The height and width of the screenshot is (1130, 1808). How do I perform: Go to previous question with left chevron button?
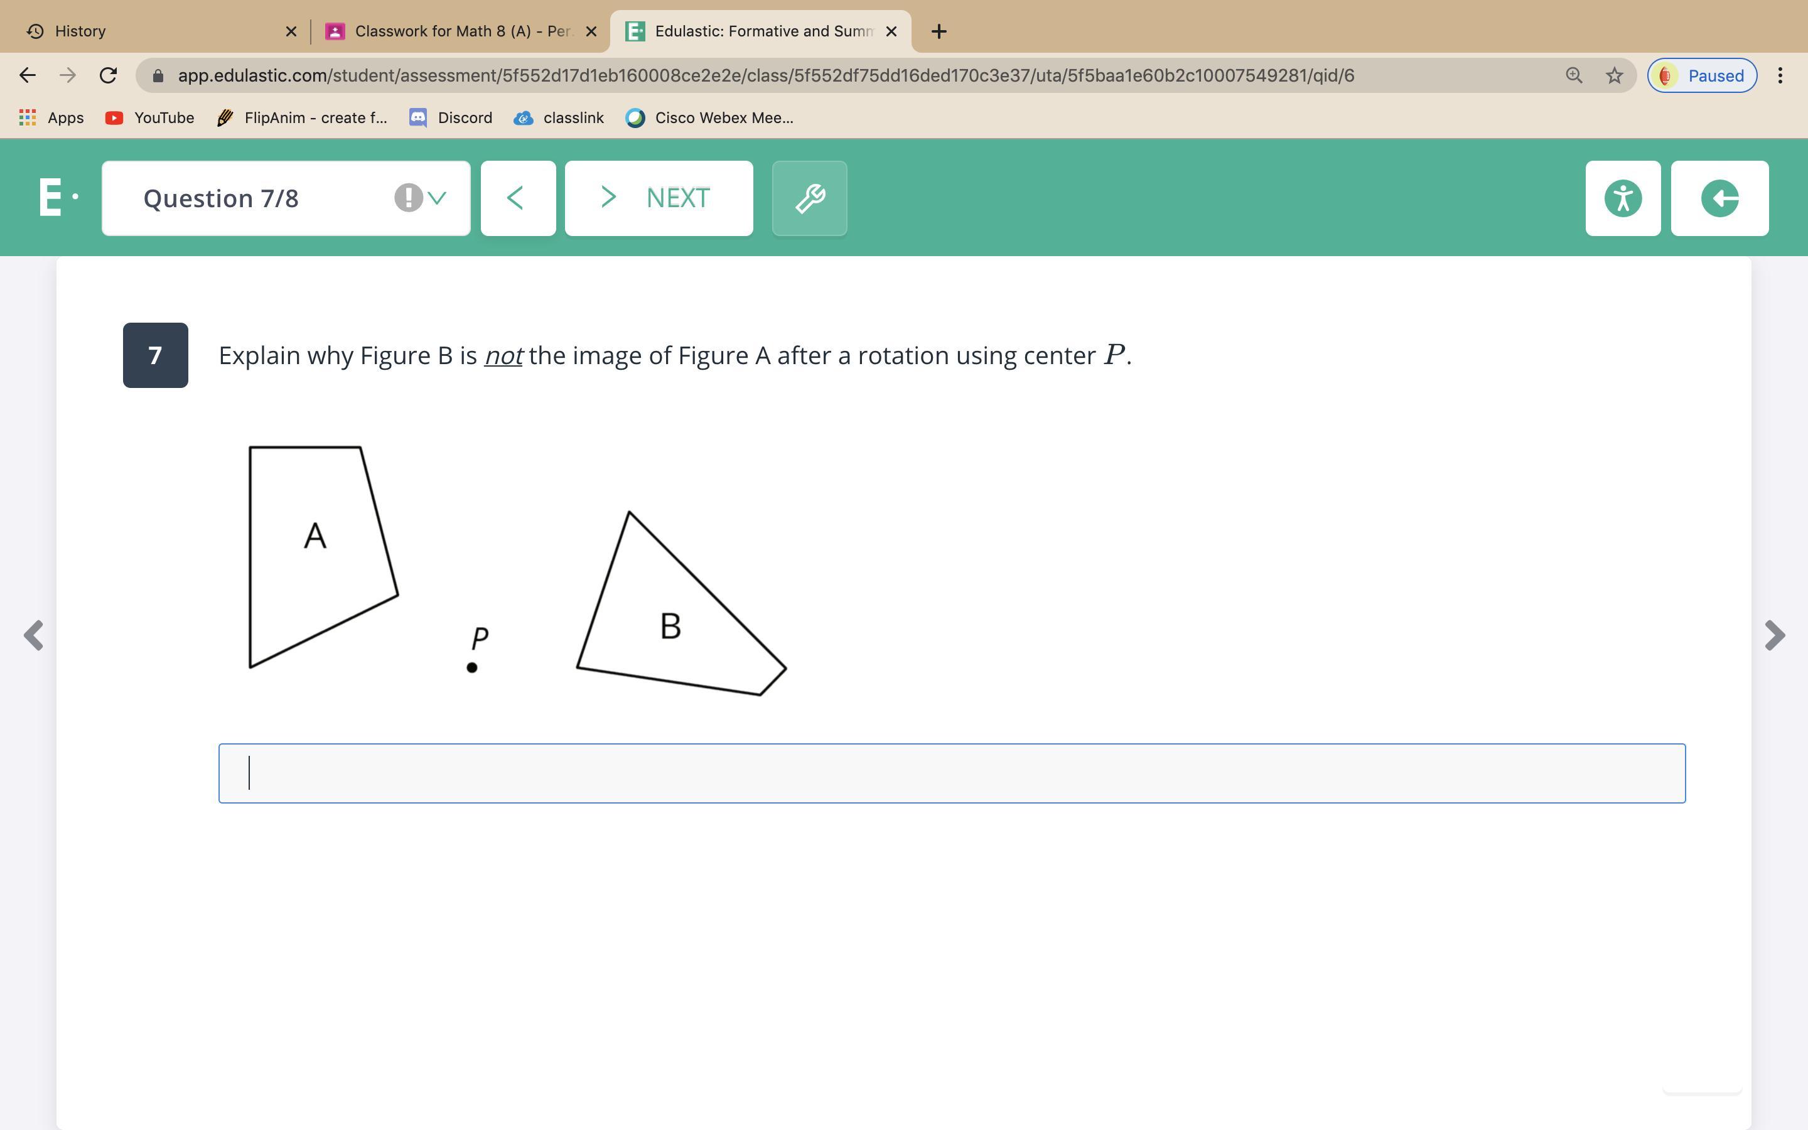[518, 198]
